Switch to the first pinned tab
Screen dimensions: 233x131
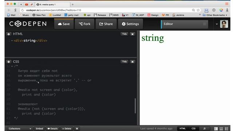(x=21, y=4)
